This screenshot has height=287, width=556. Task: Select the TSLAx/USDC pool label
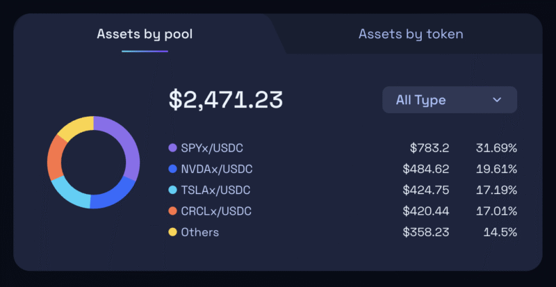[x=215, y=190]
